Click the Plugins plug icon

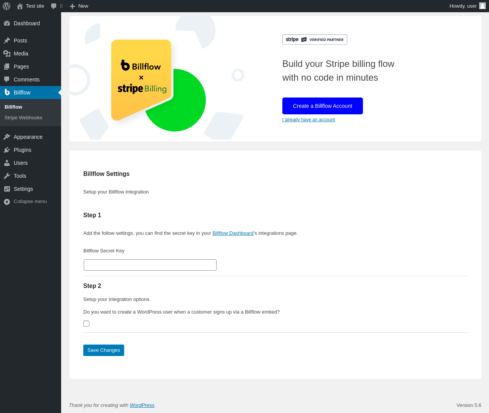click(x=7, y=150)
